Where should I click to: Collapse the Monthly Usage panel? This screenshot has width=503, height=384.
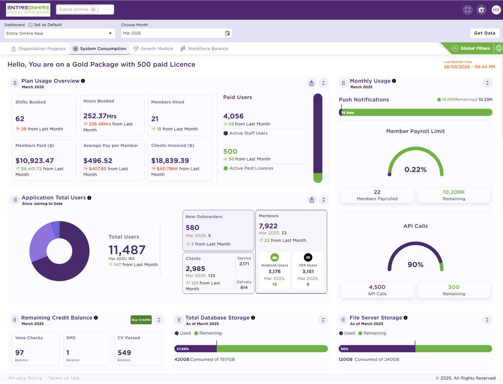pyautogui.click(x=488, y=83)
